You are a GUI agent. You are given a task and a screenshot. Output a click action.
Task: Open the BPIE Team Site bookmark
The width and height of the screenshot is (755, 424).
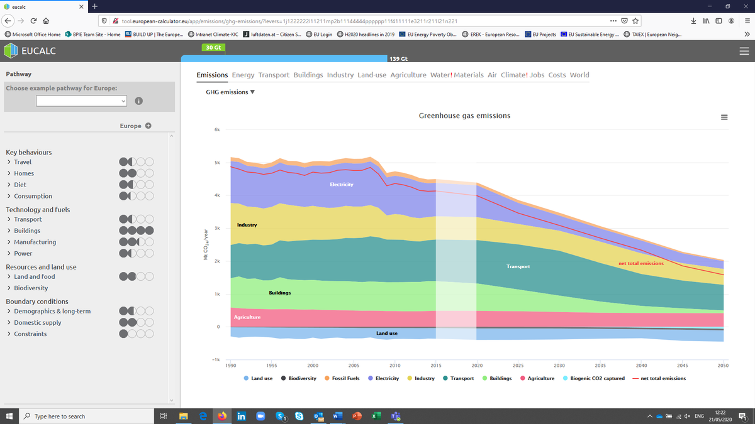(93, 34)
